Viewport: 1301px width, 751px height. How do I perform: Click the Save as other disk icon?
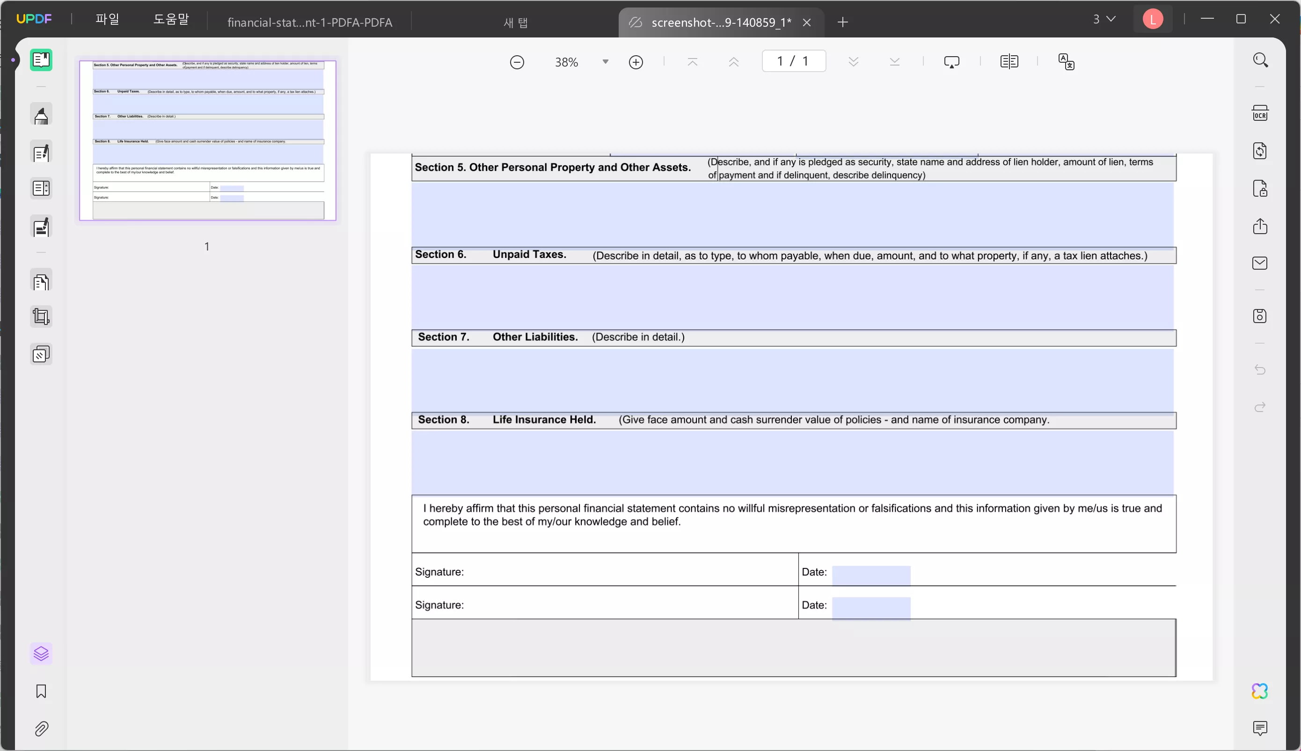click(x=1260, y=316)
